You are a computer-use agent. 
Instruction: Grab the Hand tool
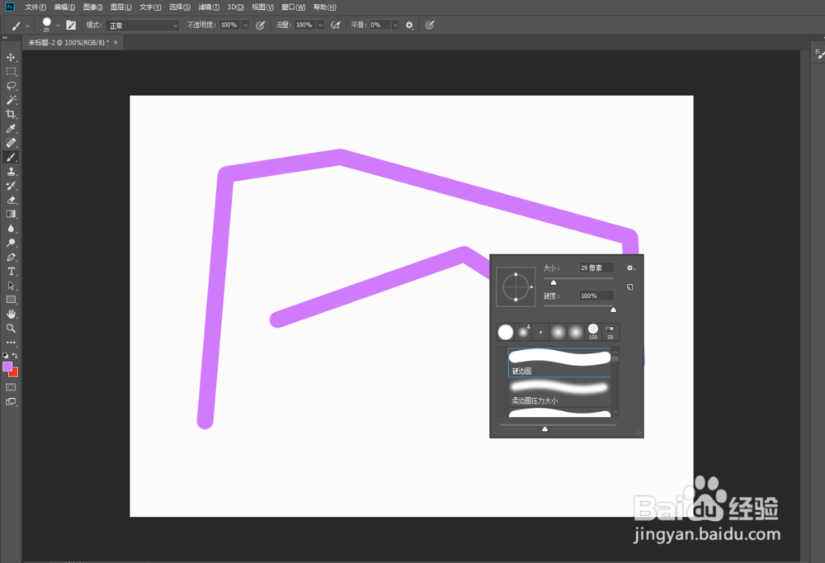(x=11, y=313)
